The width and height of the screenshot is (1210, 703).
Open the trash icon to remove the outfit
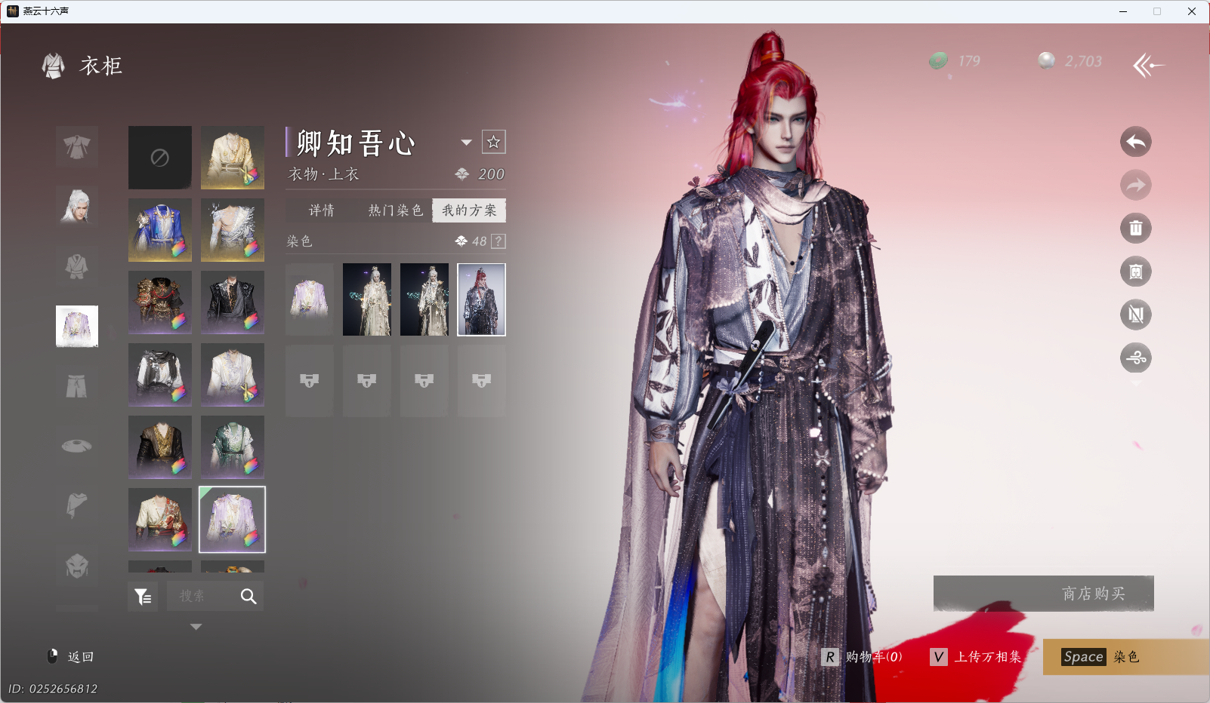click(x=1136, y=228)
